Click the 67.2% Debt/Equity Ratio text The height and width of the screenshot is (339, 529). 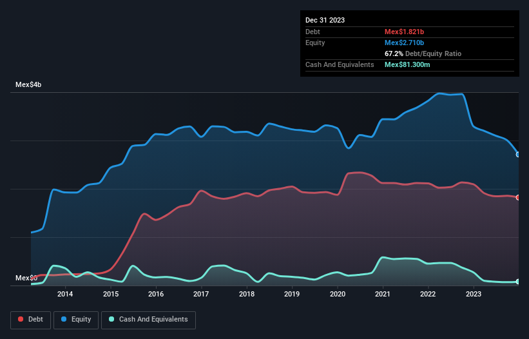click(x=423, y=53)
